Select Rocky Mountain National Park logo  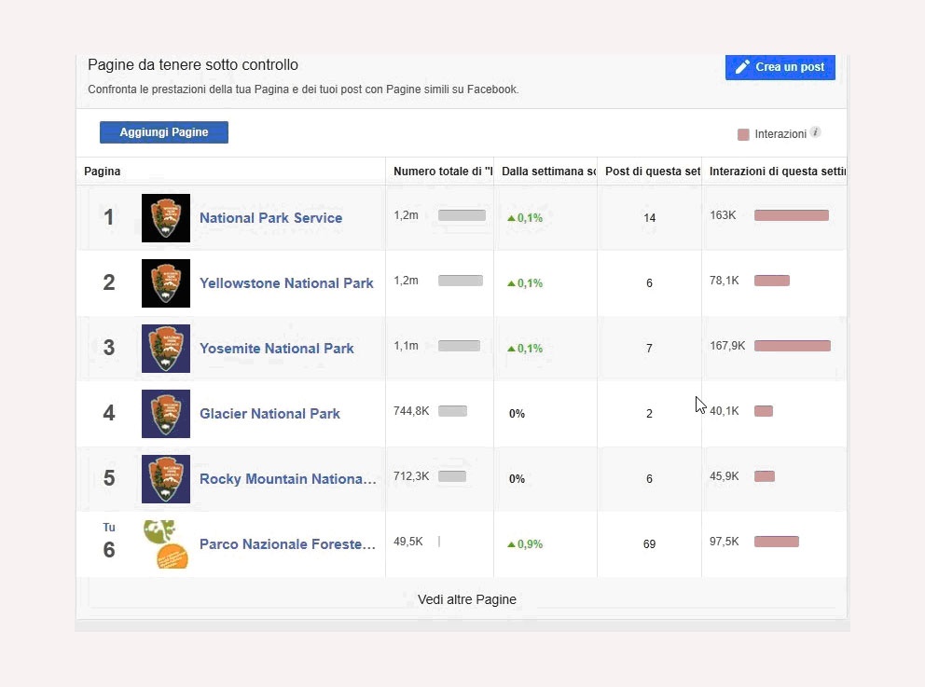coord(166,479)
